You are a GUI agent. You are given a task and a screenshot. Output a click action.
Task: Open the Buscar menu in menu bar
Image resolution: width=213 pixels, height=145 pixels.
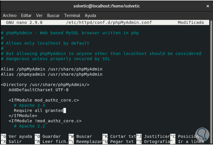point(53,16)
